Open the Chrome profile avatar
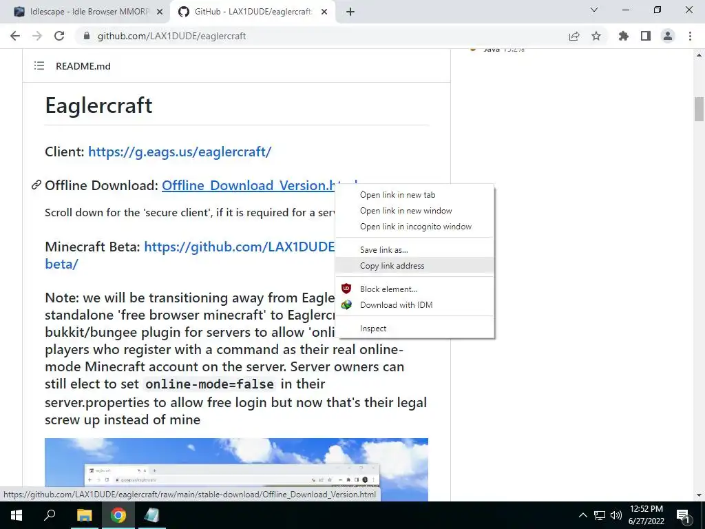The width and height of the screenshot is (705, 529). point(668,36)
